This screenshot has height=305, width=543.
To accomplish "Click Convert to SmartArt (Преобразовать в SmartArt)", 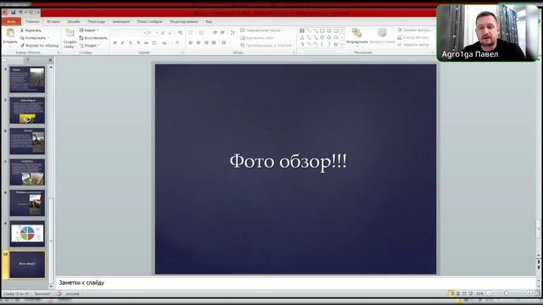I will tap(266, 45).
